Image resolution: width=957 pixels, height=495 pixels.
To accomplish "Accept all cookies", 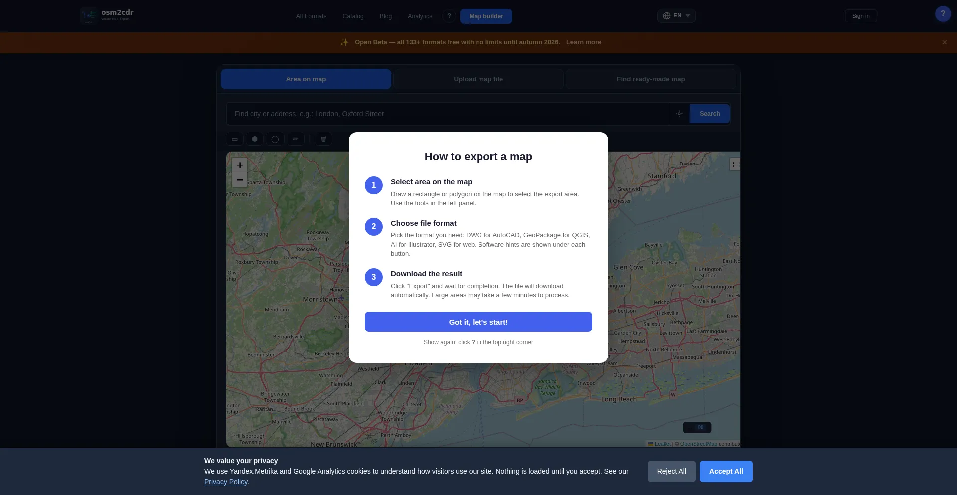I will click(x=726, y=471).
